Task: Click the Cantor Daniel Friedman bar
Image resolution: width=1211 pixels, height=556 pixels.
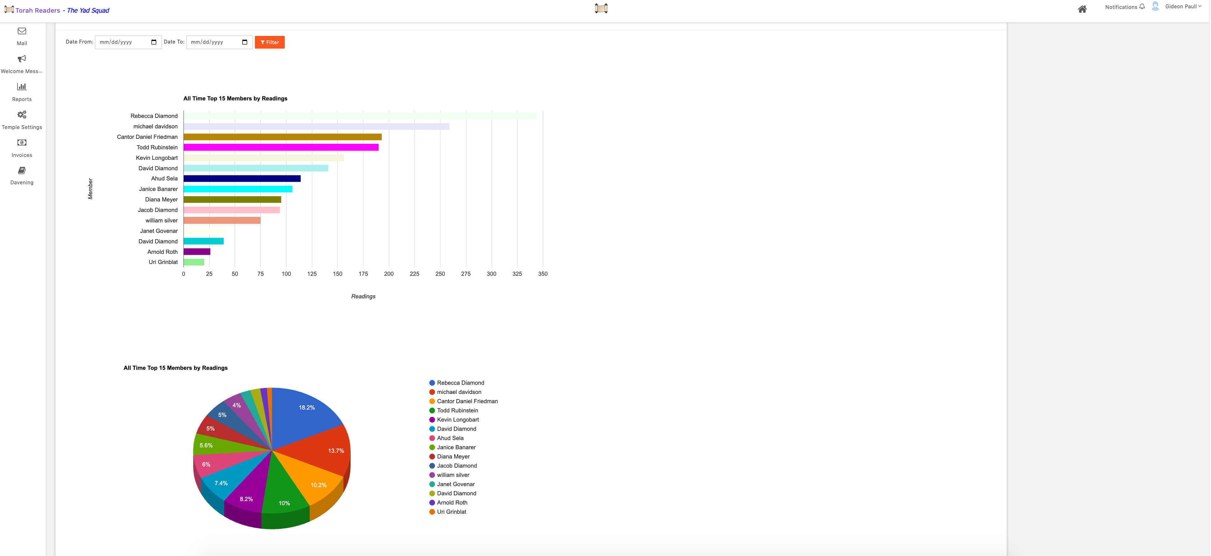Action: 282,137
